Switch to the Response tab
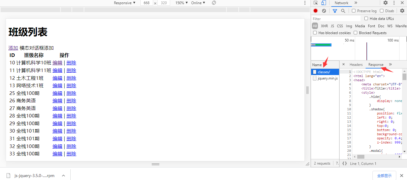This screenshot has height=180, width=407. [x=376, y=64]
